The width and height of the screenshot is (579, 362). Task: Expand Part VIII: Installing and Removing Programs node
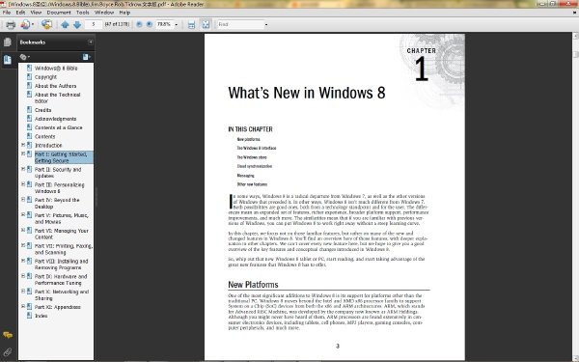pyautogui.click(x=23, y=261)
